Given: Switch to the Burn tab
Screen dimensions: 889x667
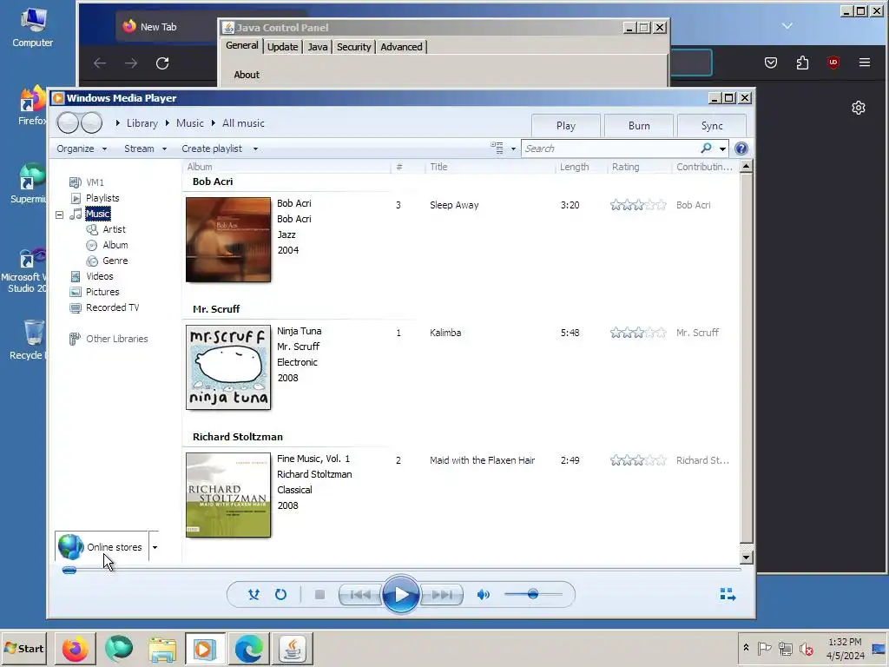Looking at the screenshot, I should 639,126.
